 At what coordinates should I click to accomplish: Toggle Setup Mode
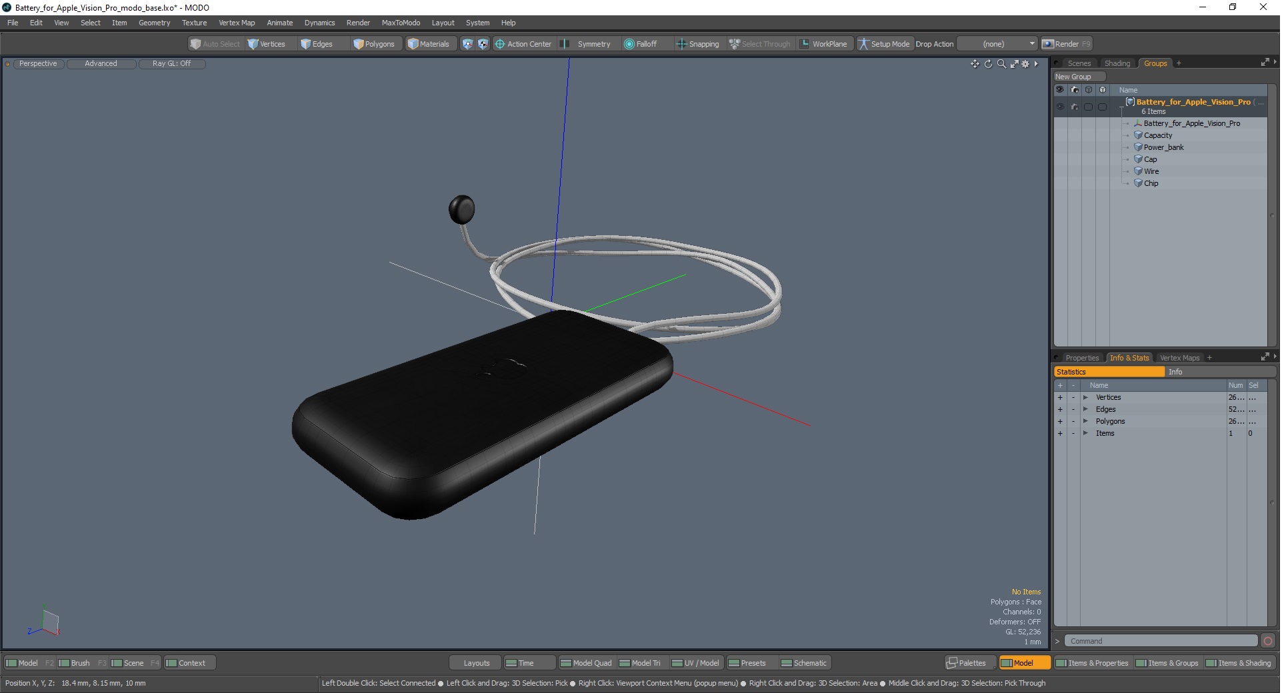(x=884, y=44)
